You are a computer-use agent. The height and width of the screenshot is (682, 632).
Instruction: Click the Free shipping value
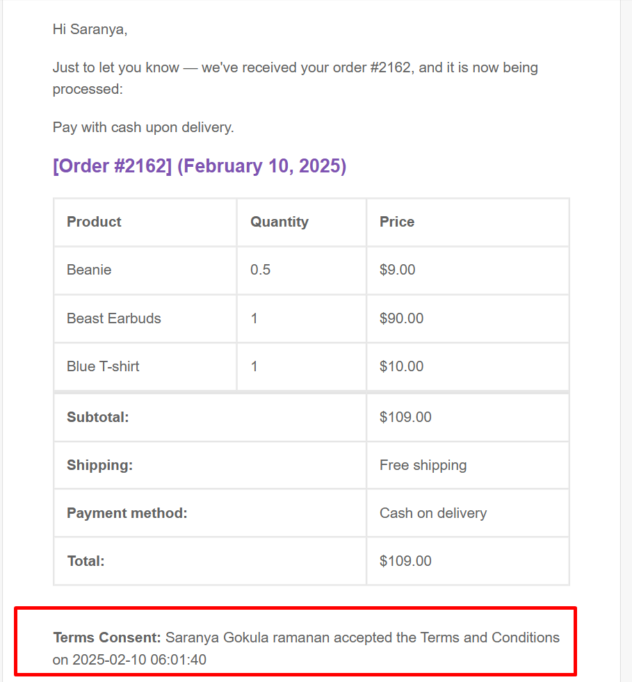[x=423, y=465]
